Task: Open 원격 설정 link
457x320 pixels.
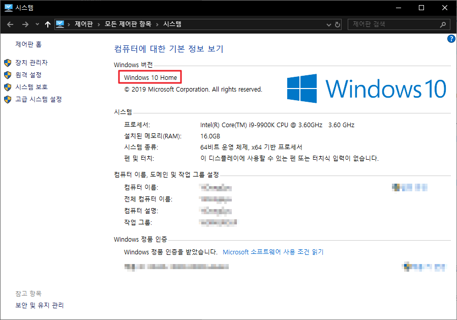Action: 28,75
